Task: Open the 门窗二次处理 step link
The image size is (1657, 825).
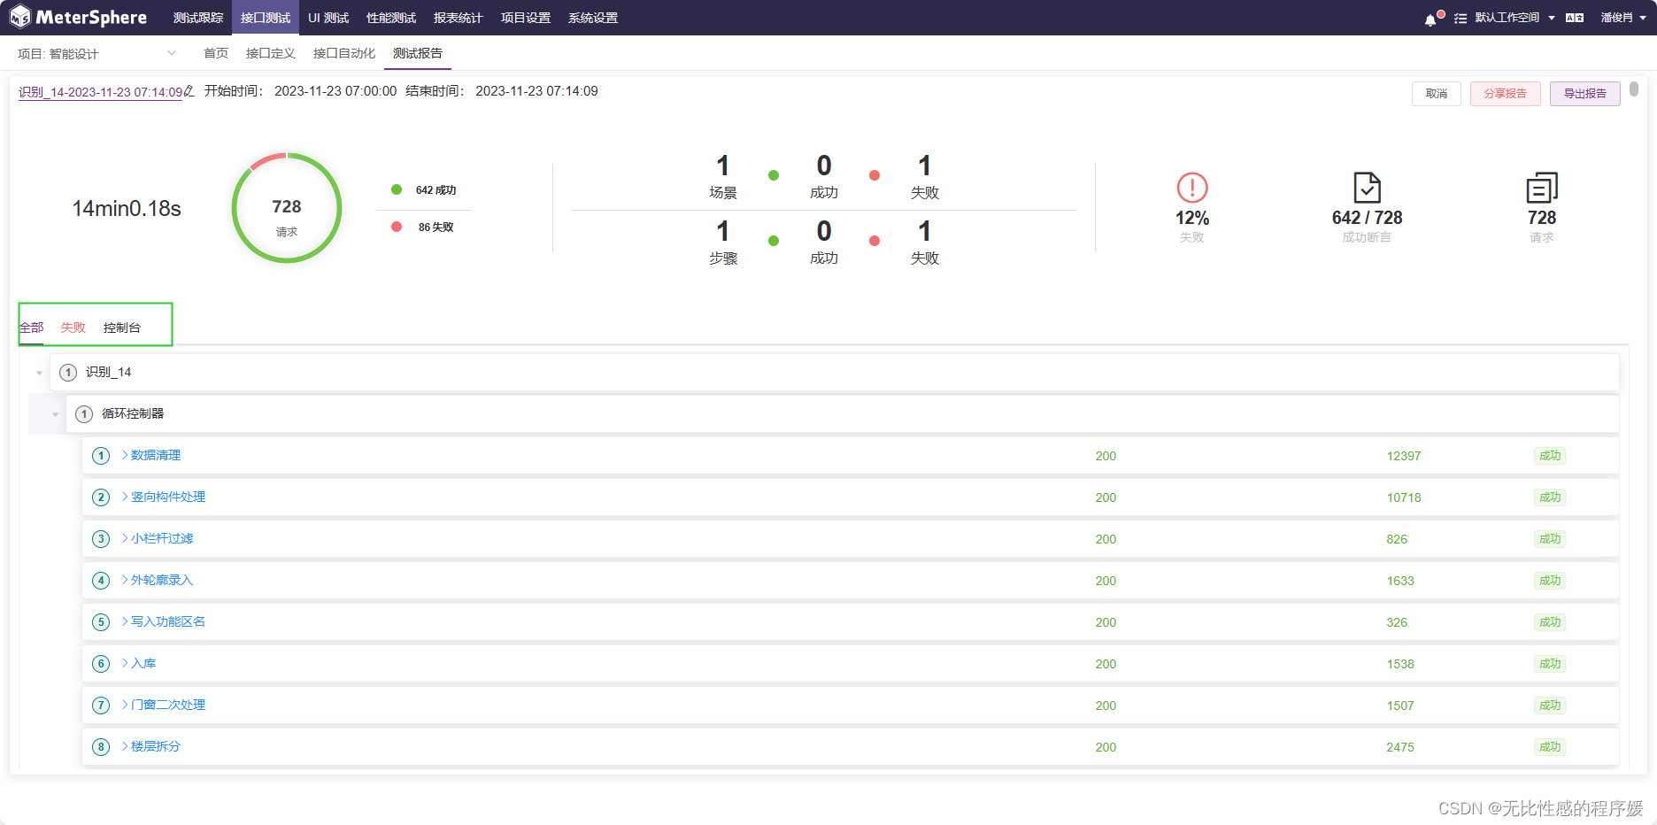Action: coord(168,705)
